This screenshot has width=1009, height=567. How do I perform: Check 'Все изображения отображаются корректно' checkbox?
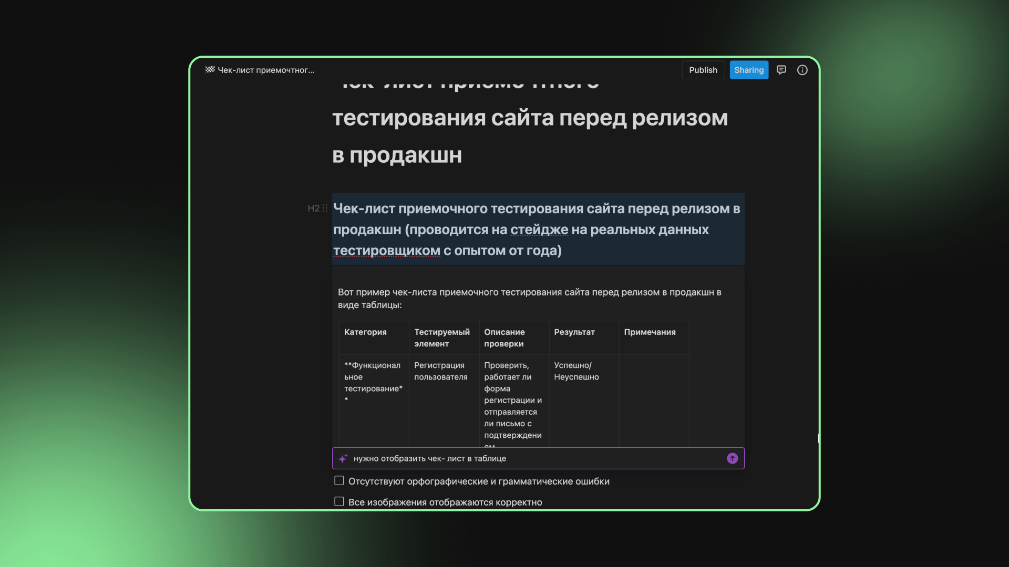coord(339,502)
